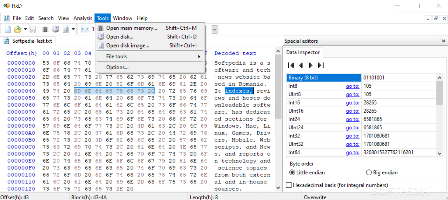Click the Data inspector vertical scrollbar thumb
The height and width of the screenshot is (200, 448).
point(440,93)
